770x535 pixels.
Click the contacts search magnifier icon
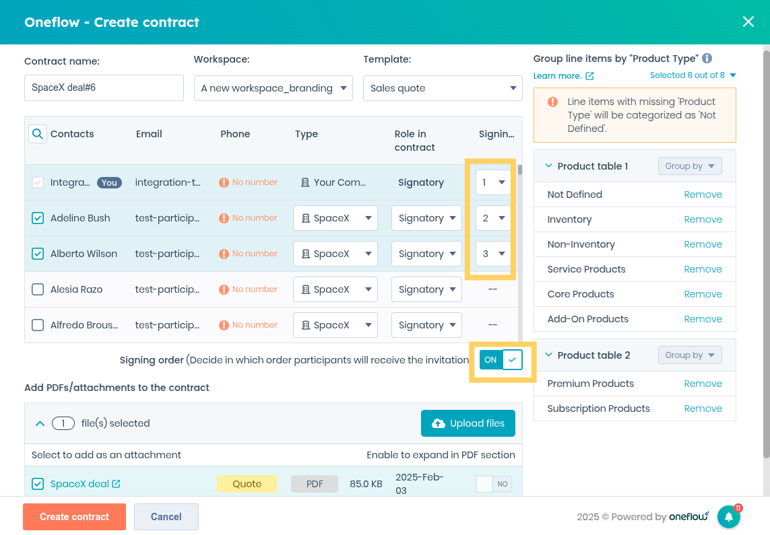tap(38, 134)
